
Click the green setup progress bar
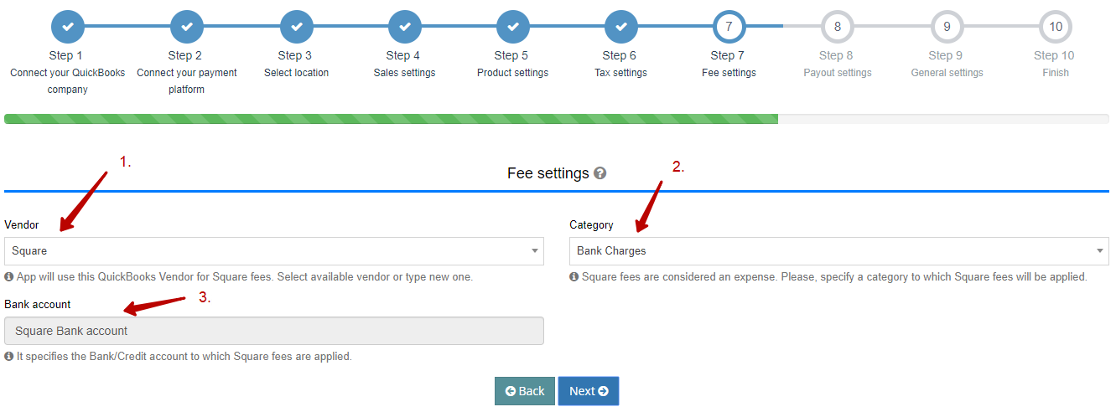click(x=391, y=119)
